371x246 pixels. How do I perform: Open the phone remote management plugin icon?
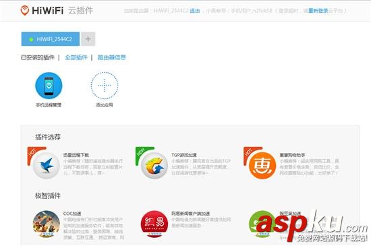point(49,86)
